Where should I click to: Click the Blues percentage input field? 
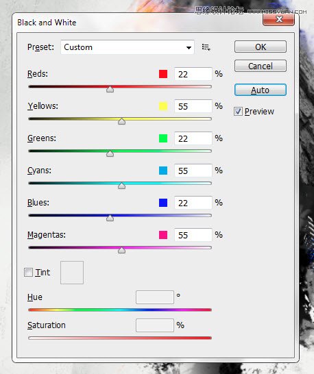point(193,203)
